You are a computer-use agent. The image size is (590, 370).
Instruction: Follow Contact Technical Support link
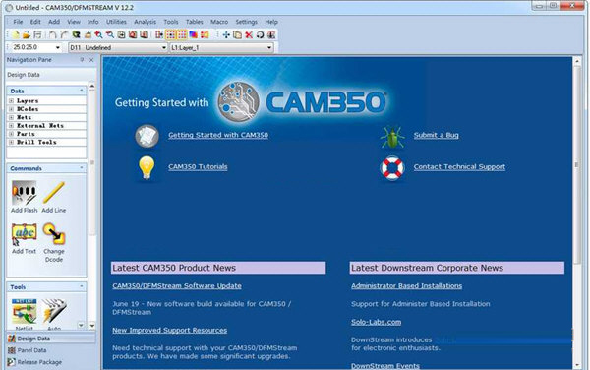pos(459,166)
